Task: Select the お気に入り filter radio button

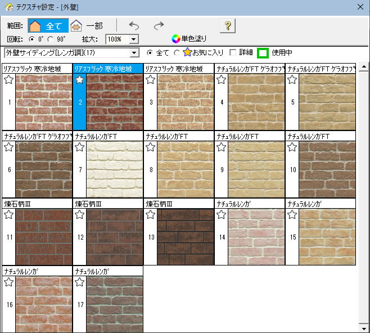Action: pos(177,53)
